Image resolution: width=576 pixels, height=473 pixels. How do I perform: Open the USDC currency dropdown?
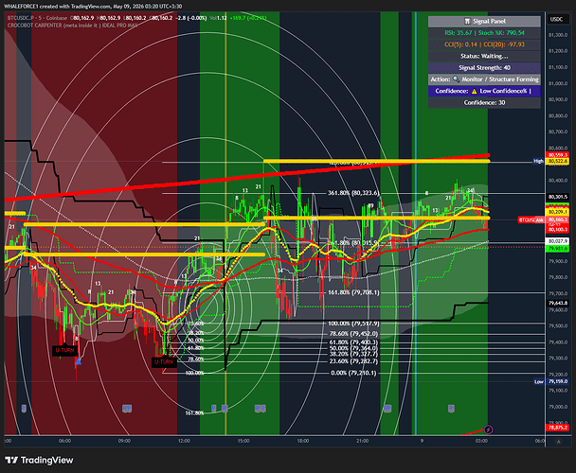[556, 20]
